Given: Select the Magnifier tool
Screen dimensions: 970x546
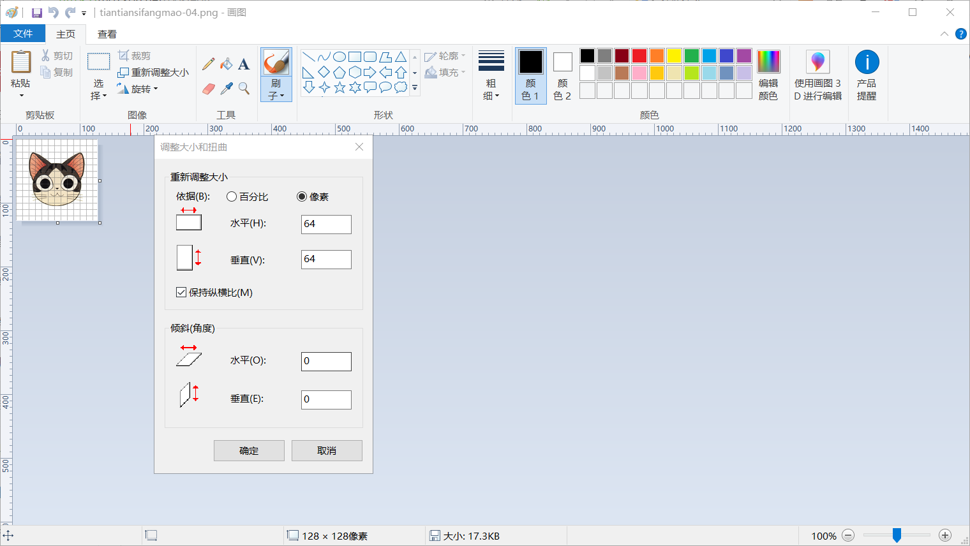Looking at the screenshot, I should [243, 88].
